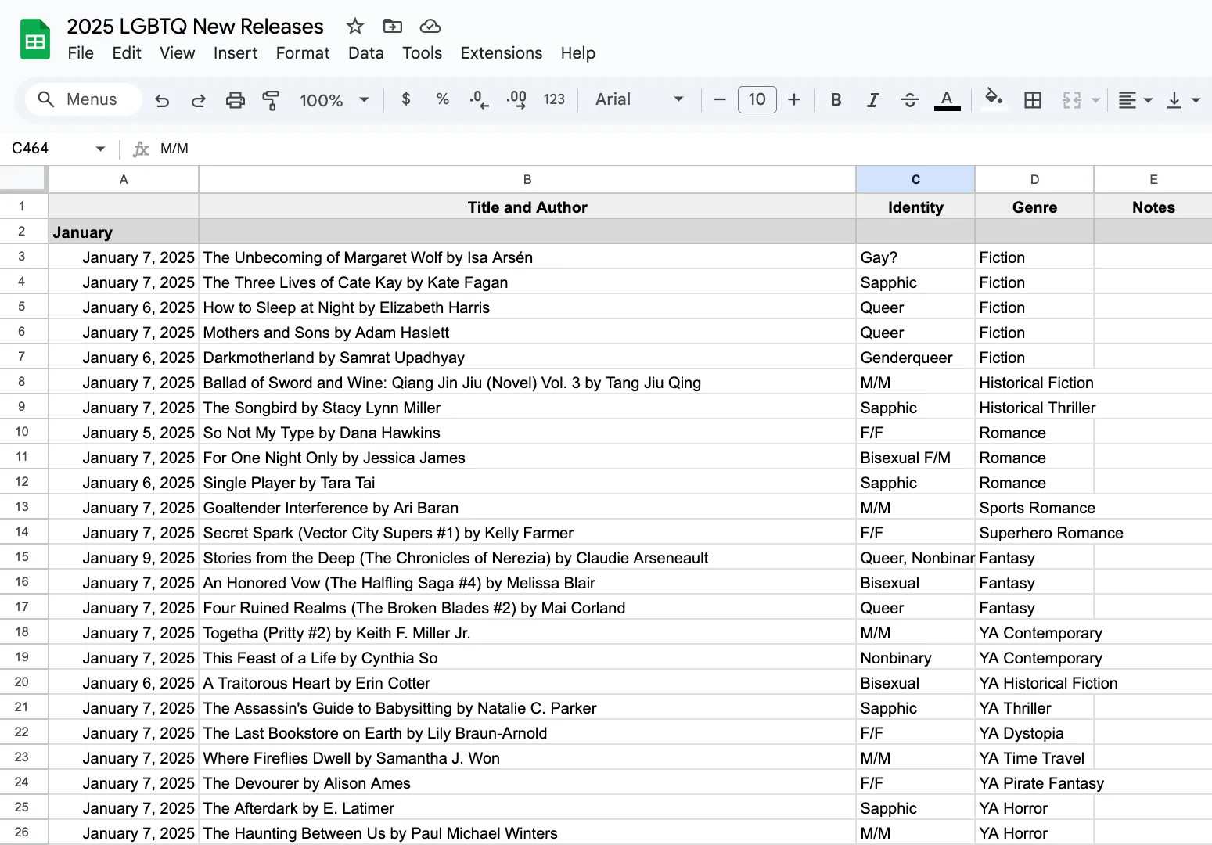Select column B header
The image size is (1212, 845).
click(x=527, y=180)
